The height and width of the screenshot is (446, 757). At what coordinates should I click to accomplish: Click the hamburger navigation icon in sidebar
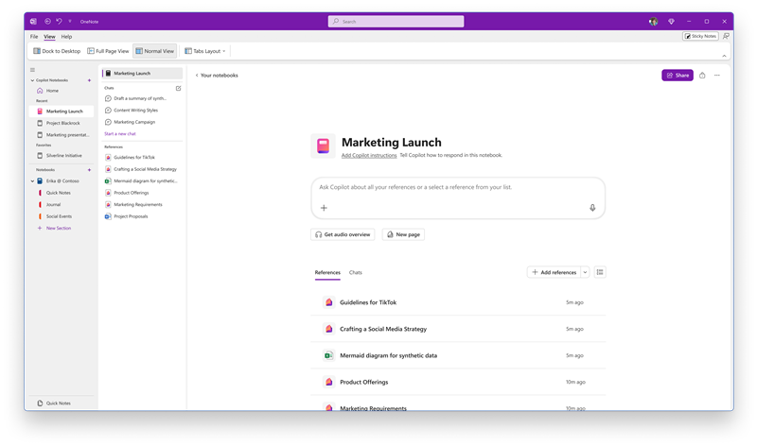point(33,70)
